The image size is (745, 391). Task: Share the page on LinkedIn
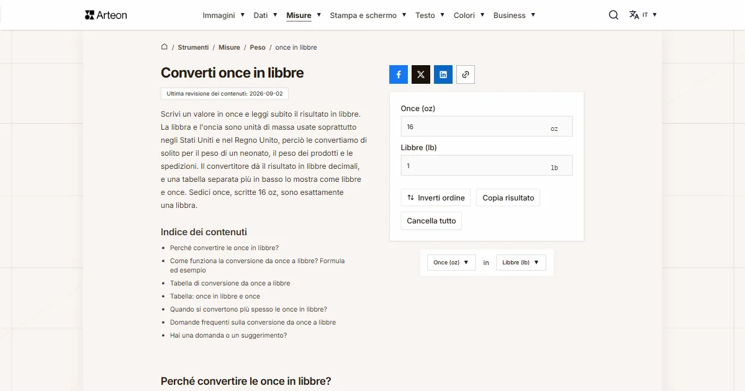[x=443, y=74]
